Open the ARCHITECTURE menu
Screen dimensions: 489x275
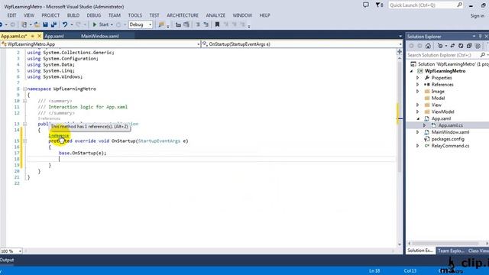pyautogui.click(x=183, y=15)
